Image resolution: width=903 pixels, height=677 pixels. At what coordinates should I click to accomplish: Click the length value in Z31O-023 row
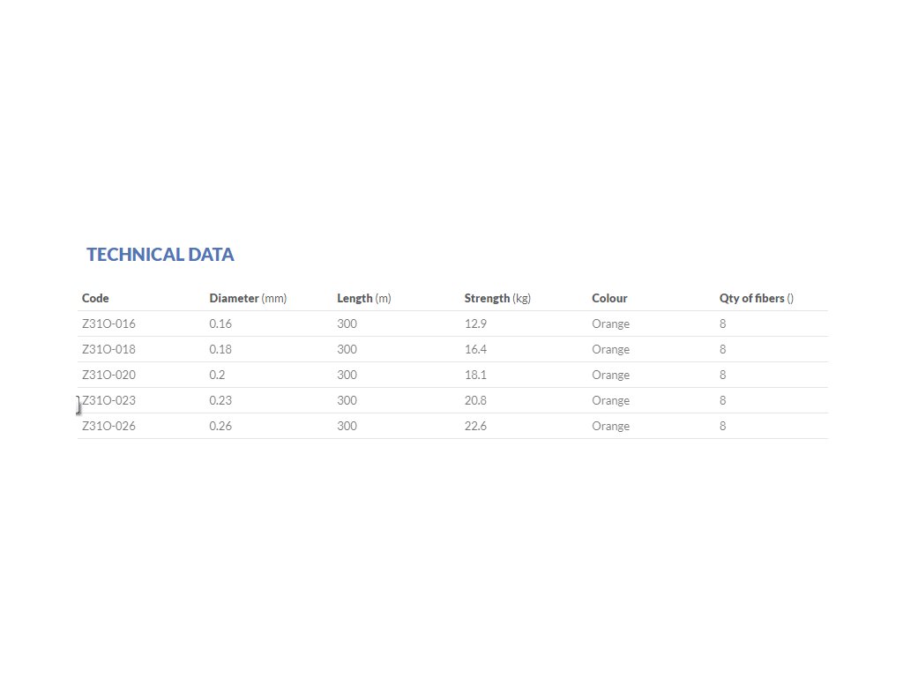click(x=347, y=400)
